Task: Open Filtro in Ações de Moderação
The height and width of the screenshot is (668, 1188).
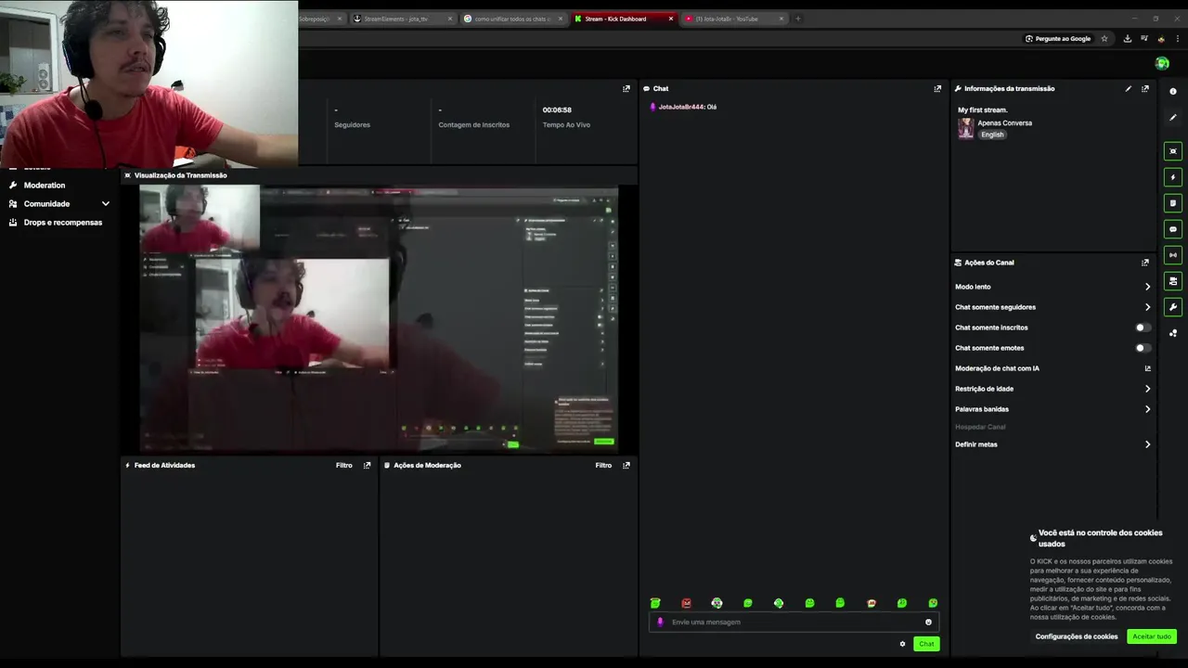Action: click(x=603, y=466)
